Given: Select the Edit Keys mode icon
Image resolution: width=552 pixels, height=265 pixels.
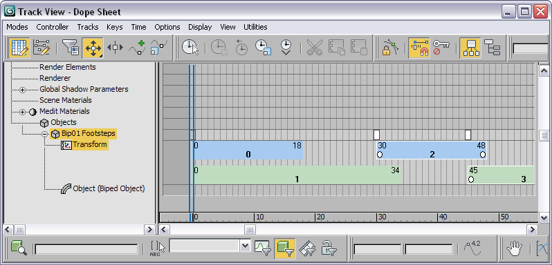Looking at the screenshot, I should coord(19,48).
